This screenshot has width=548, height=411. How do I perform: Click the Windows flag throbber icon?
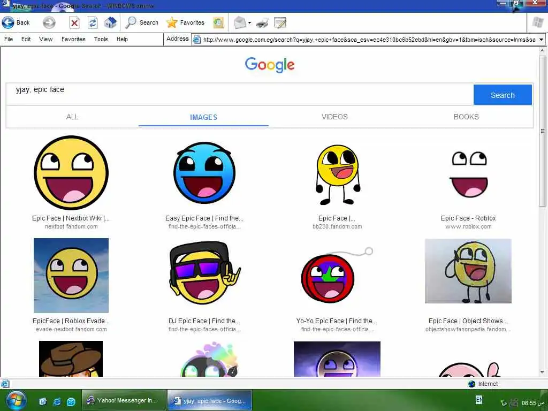point(538,22)
